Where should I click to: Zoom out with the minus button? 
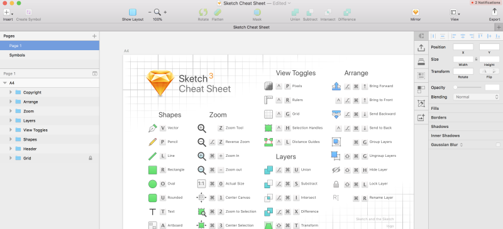tap(150, 12)
